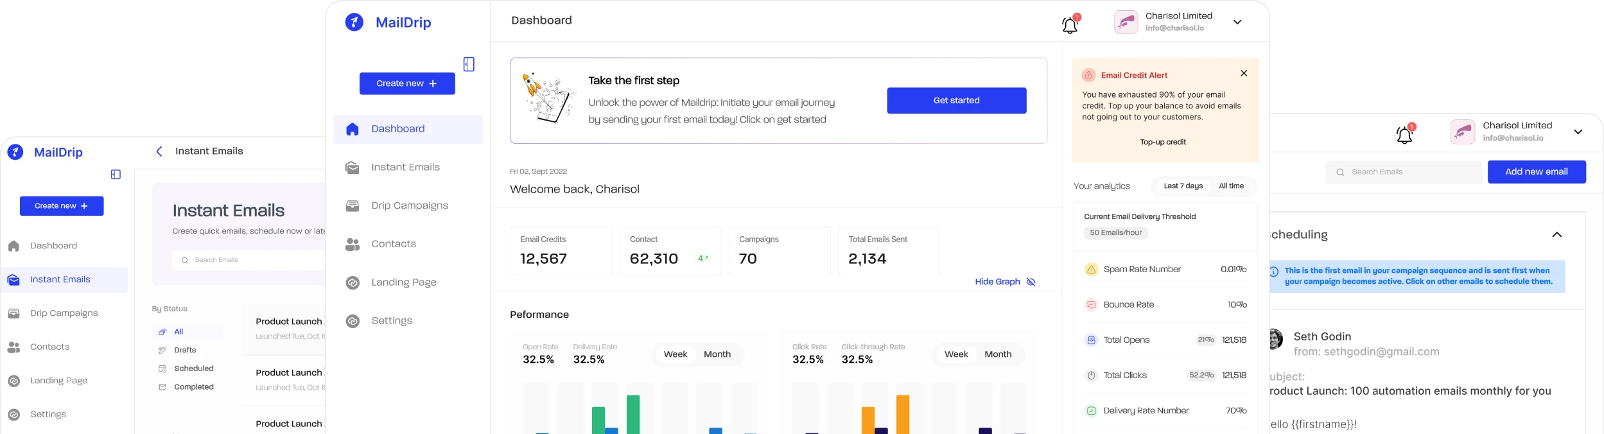Click the Settings icon in center sidebar
Viewport: 1604px width, 434px height.
point(353,321)
